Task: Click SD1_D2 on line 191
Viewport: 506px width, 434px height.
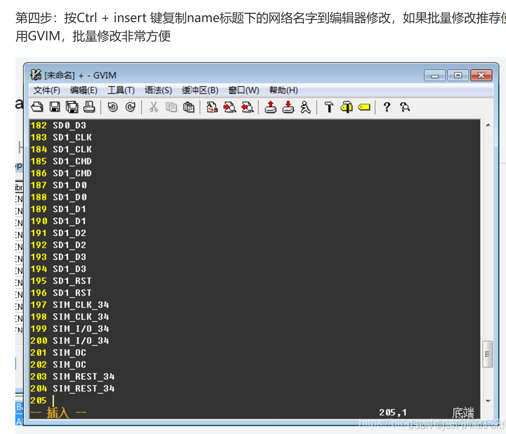Action: pyautogui.click(x=69, y=233)
